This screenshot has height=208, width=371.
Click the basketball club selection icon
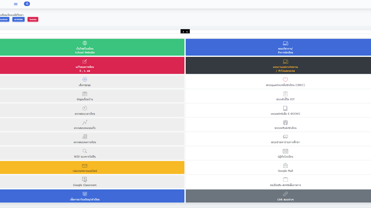click(85, 80)
